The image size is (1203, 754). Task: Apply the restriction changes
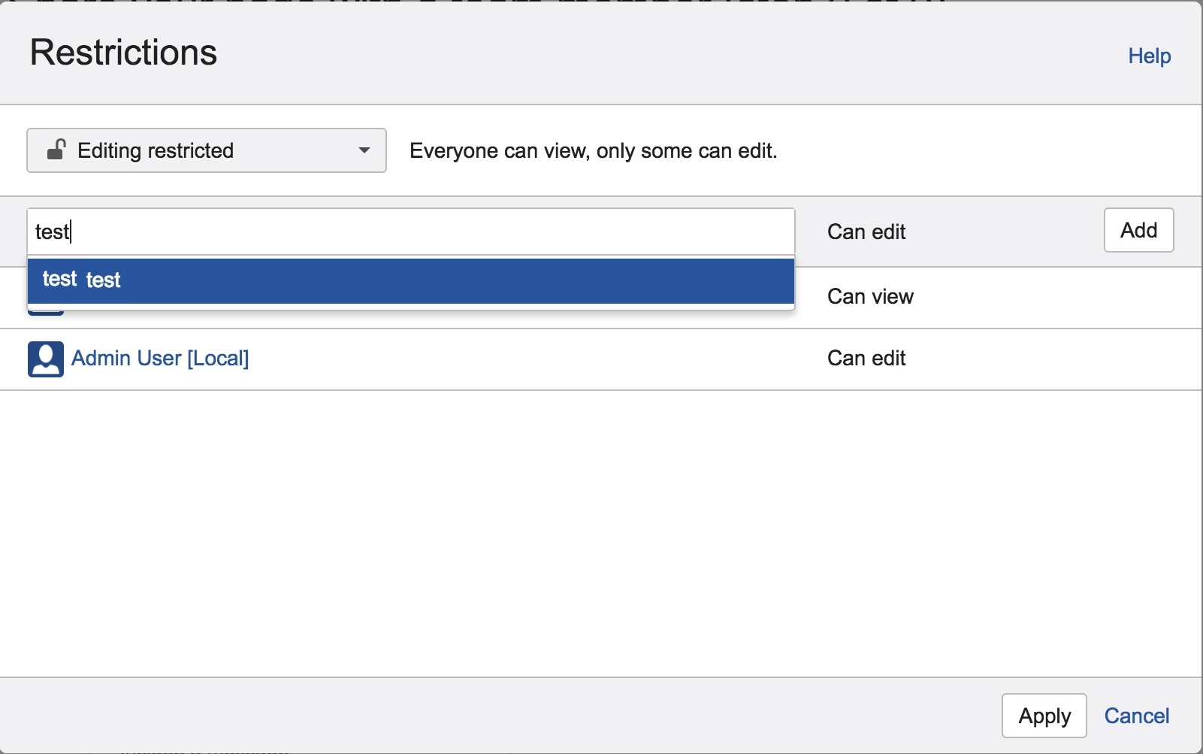1044,716
